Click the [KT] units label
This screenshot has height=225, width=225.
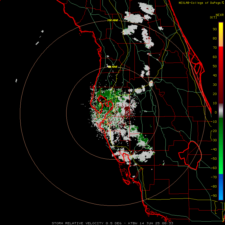coord(213,17)
